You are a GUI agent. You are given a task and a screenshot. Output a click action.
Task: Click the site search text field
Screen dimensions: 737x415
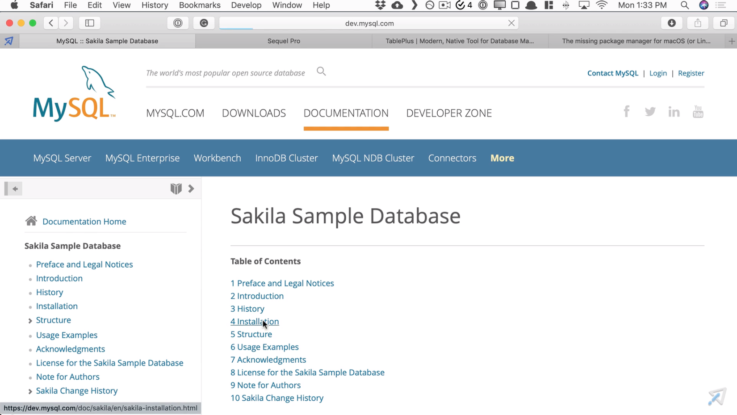tap(226, 73)
